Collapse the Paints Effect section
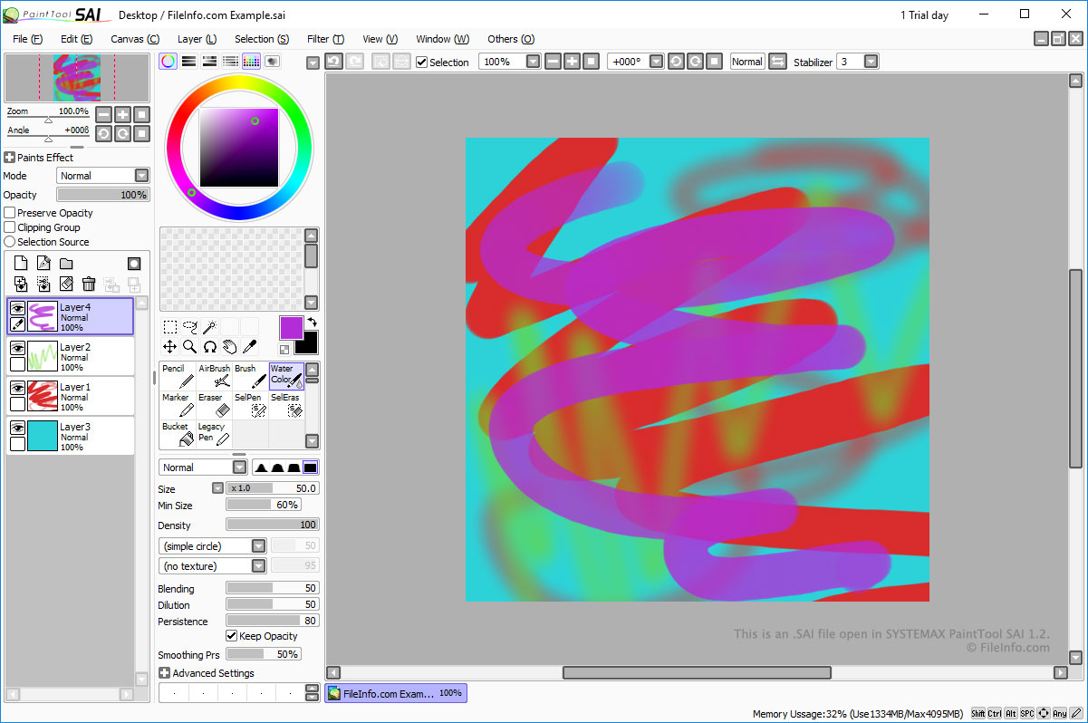 9,158
